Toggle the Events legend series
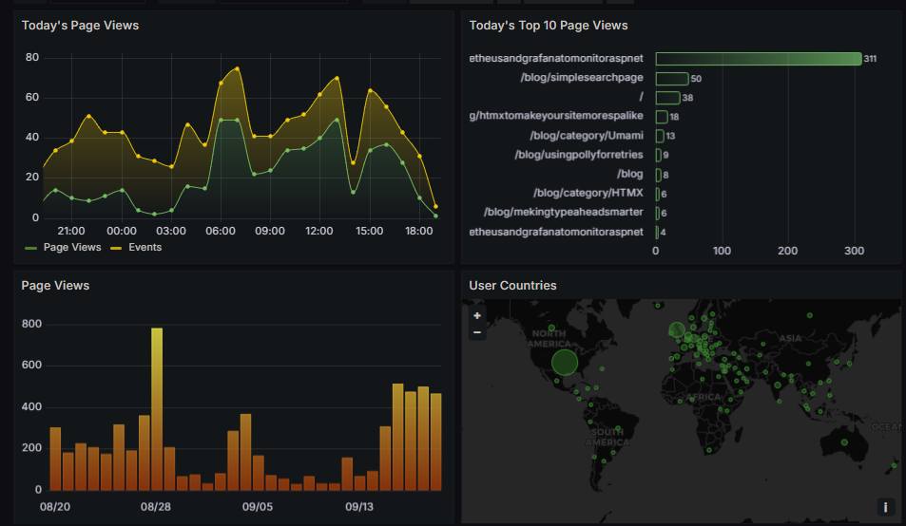906x526 pixels. 145,248
